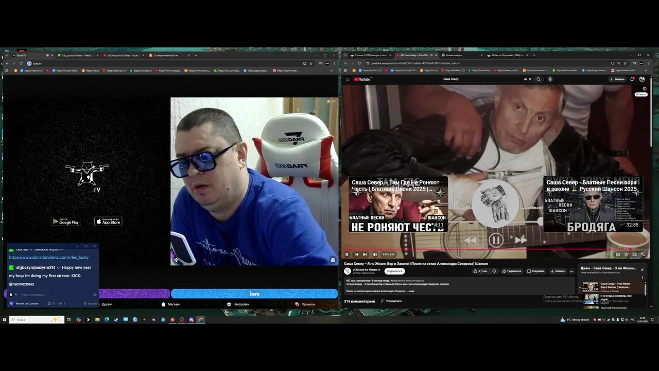Open a new tab in the right browser
The image size is (659, 371).
click(534, 55)
